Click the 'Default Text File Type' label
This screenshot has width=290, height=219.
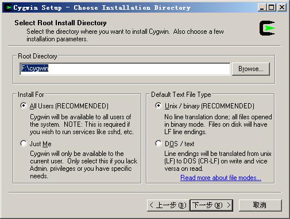pyautogui.click(x=181, y=95)
